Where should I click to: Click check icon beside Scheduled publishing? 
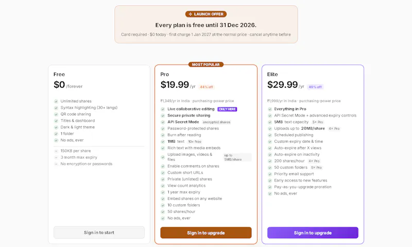click(x=269, y=135)
